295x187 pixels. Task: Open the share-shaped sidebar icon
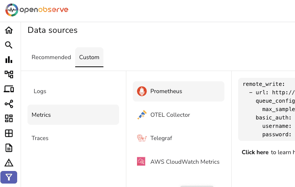pyautogui.click(x=9, y=104)
